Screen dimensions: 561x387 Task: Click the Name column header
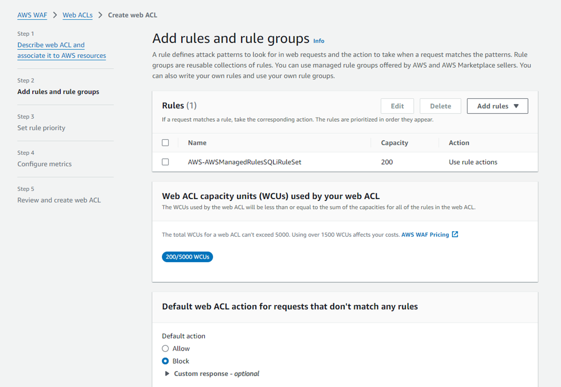point(197,143)
